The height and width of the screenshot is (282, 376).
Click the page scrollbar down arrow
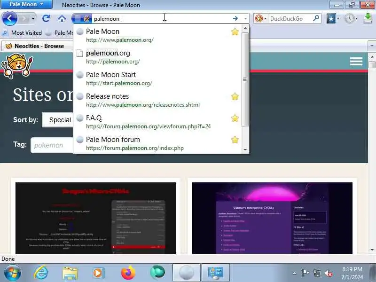[x=372, y=250]
